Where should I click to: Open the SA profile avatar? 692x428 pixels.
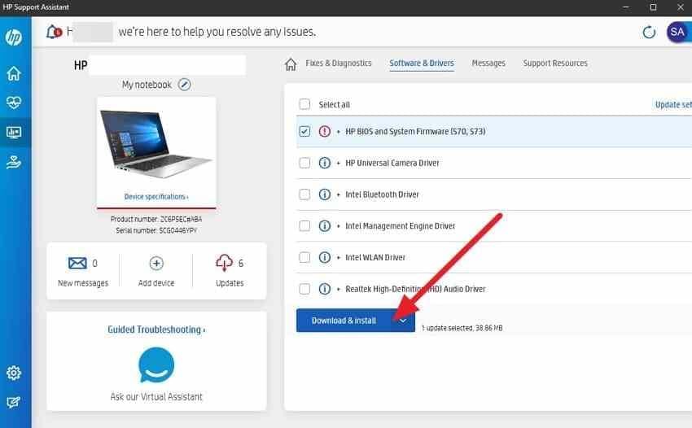pyautogui.click(x=677, y=32)
